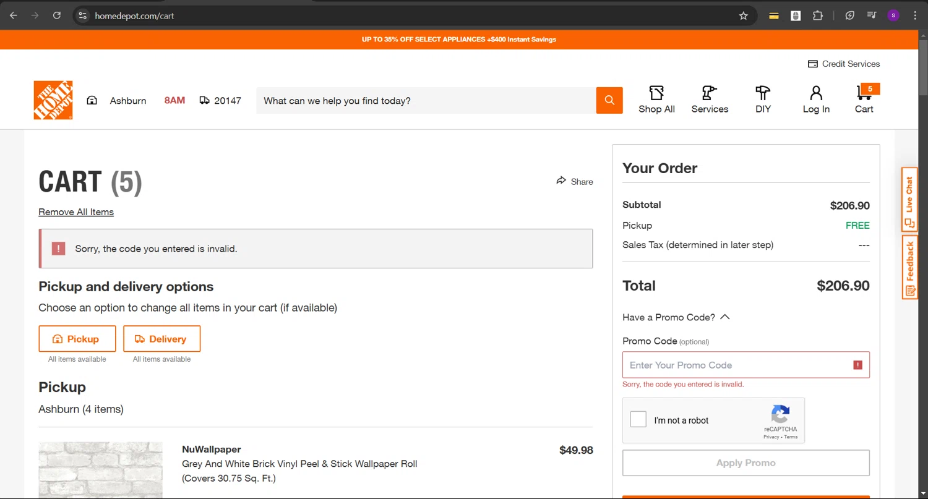The image size is (928, 499).
Task: Check the I'm not a robot box
Action: (x=638, y=419)
